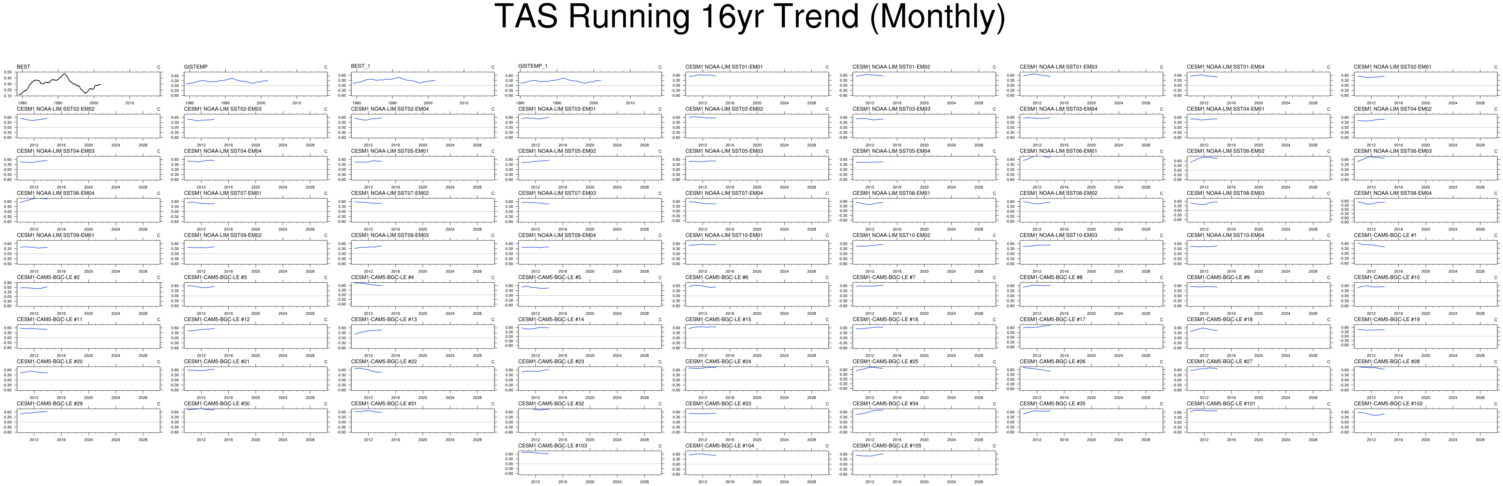Click the CESM1 NOAA-LIM SST10-EM04 title label
Image resolution: width=1503 pixels, height=486 pixels.
click(x=1225, y=235)
